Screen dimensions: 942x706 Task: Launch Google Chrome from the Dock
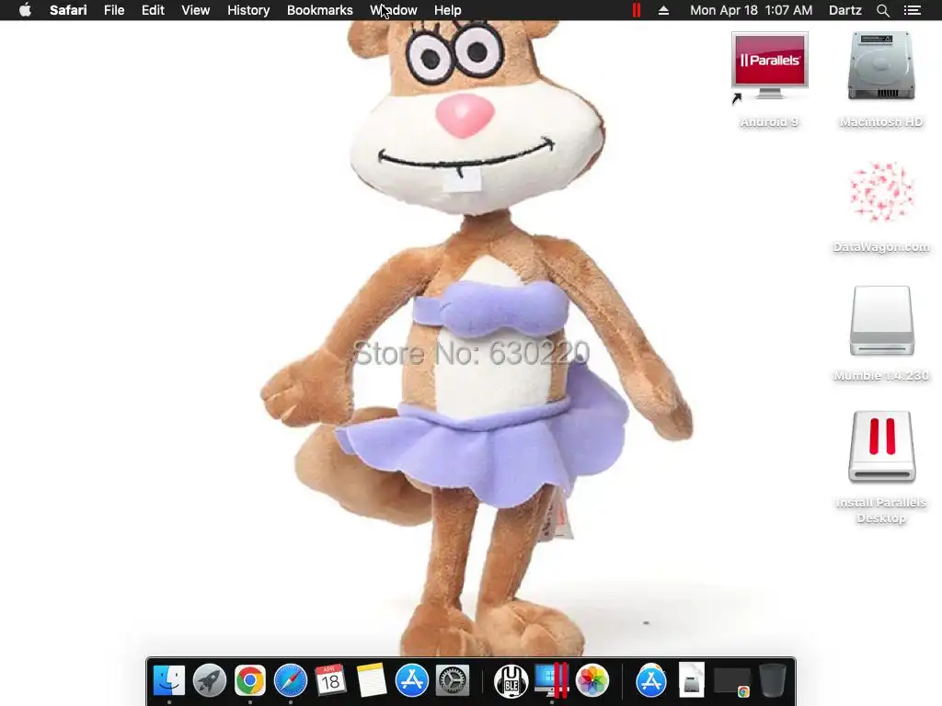pyautogui.click(x=250, y=680)
